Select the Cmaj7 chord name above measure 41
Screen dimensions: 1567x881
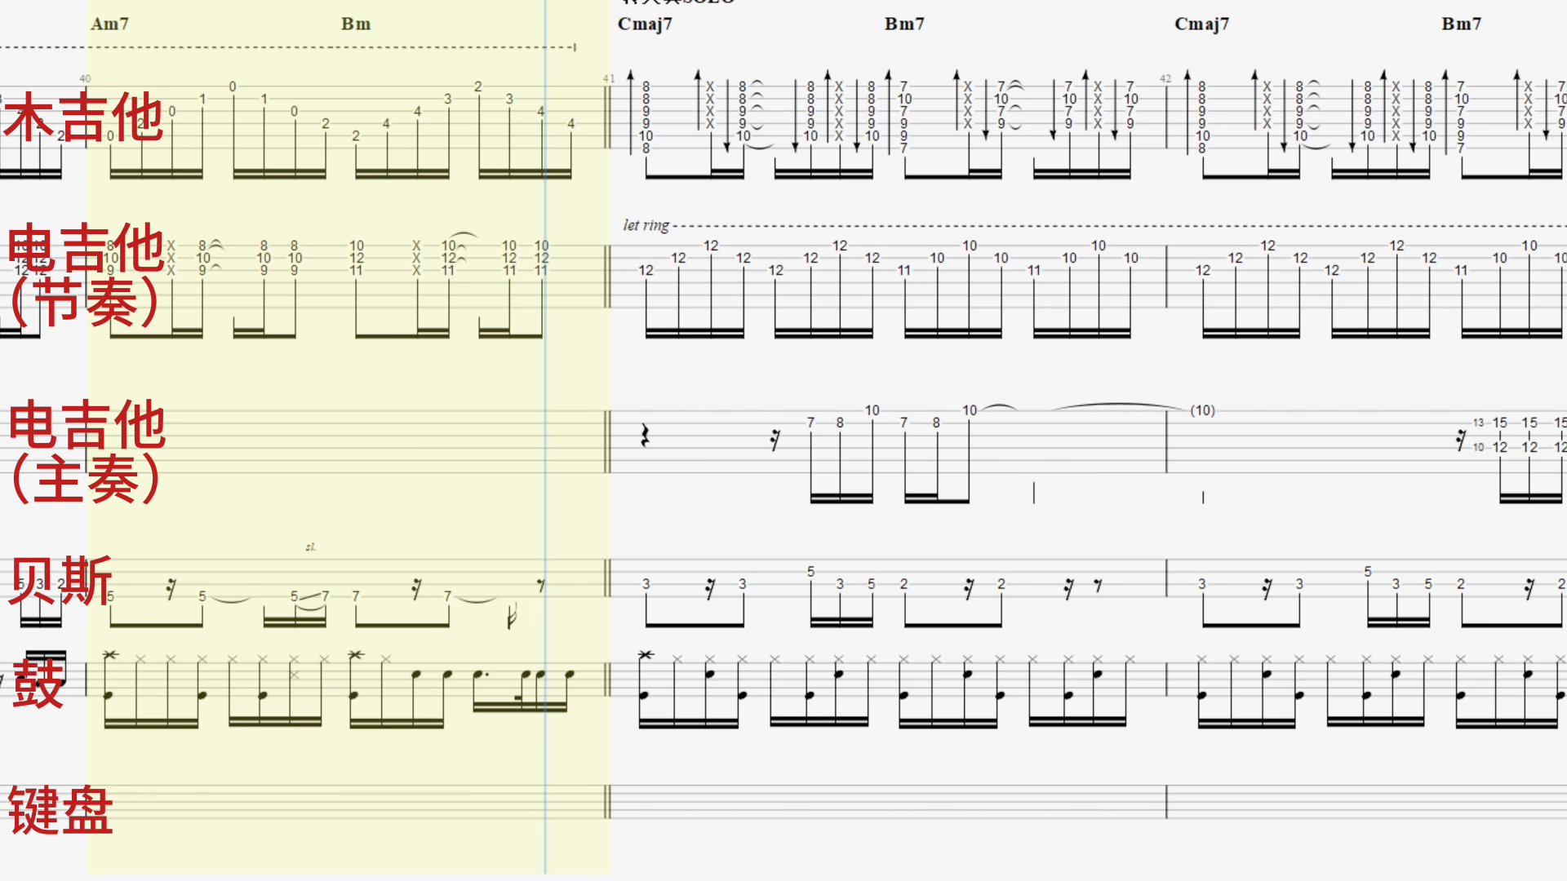coord(645,24)
